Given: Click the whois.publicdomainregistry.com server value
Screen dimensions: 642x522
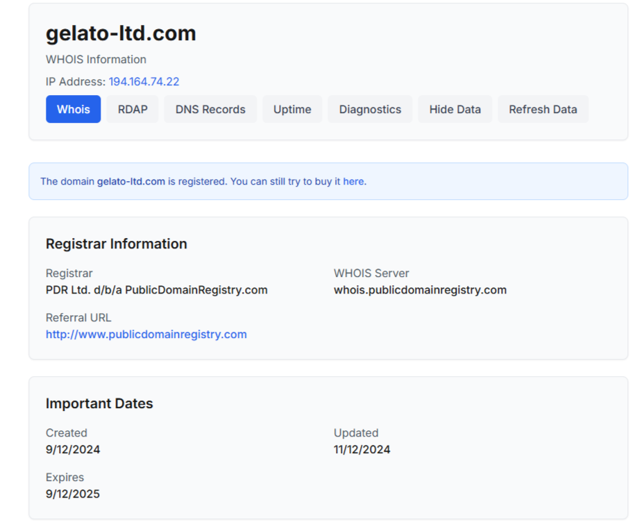Looking at the screenshot, I should coord(420,290).
